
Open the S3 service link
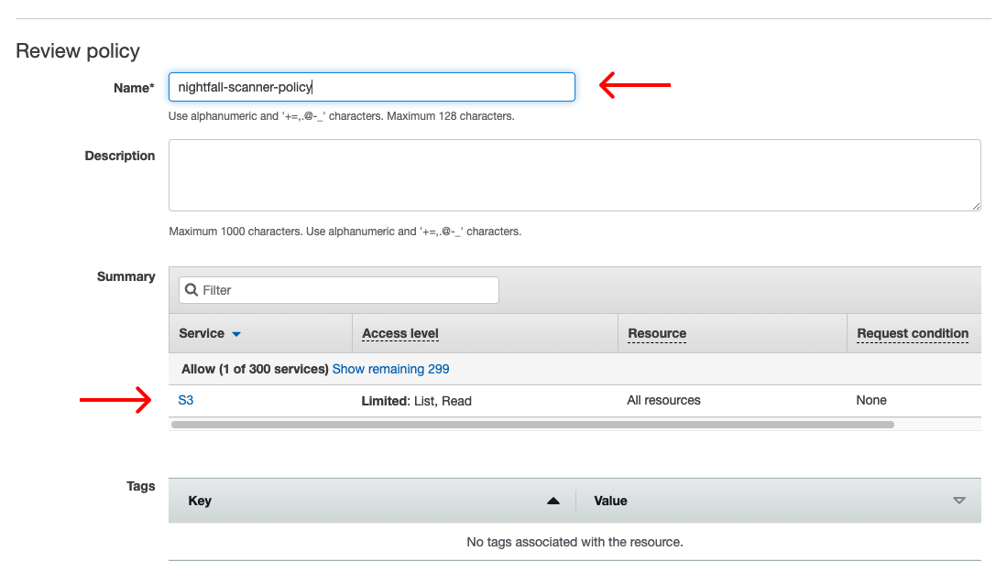tap(186, 400)
